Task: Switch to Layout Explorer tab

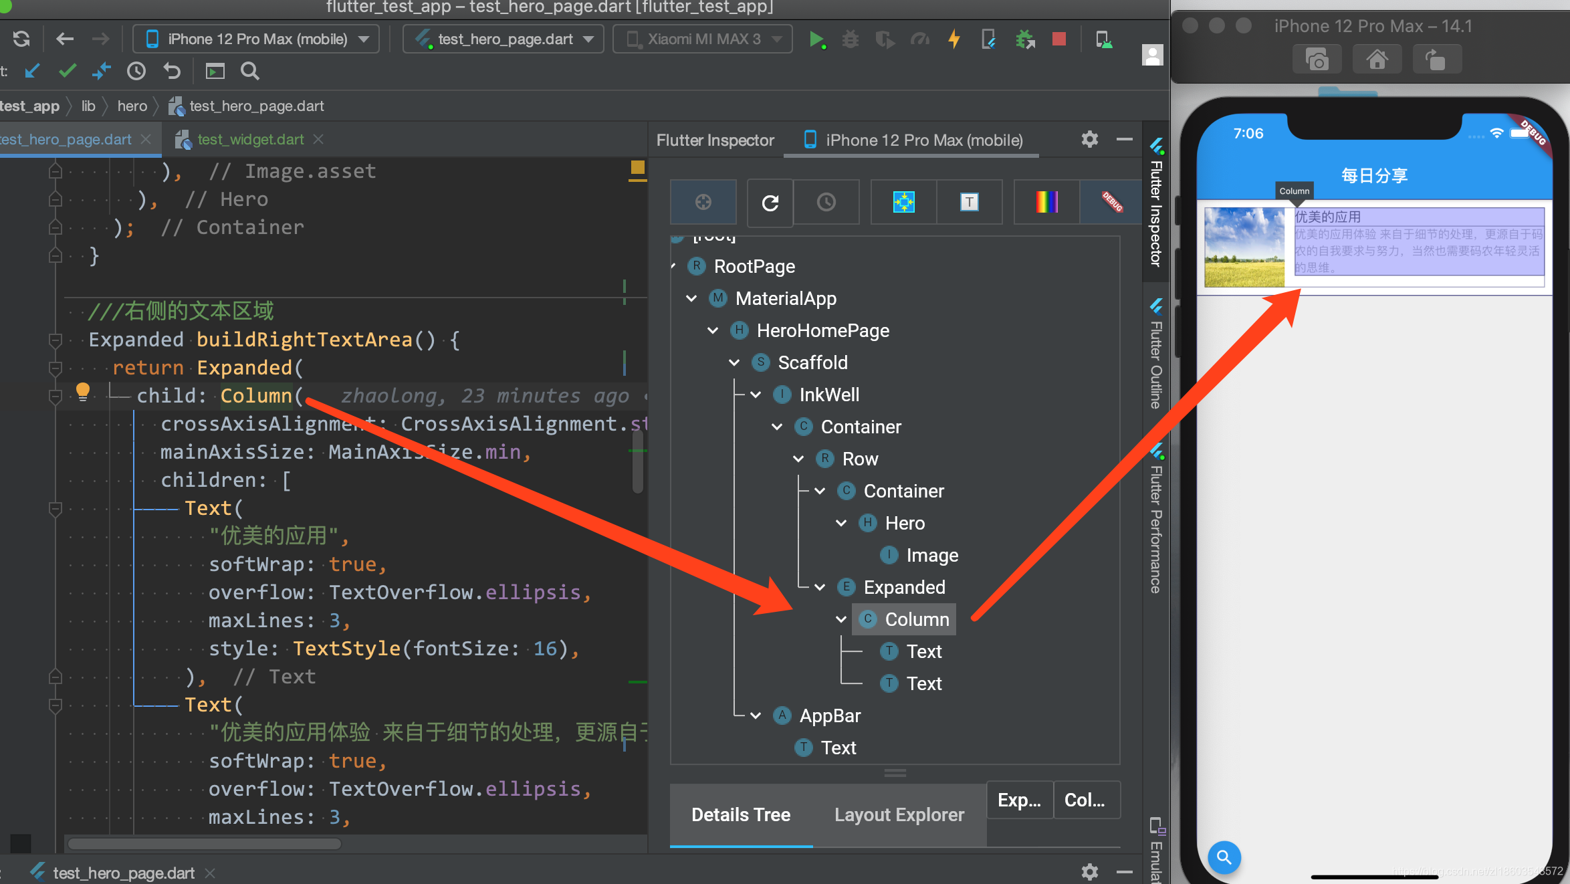Action: tap(899, 815)
